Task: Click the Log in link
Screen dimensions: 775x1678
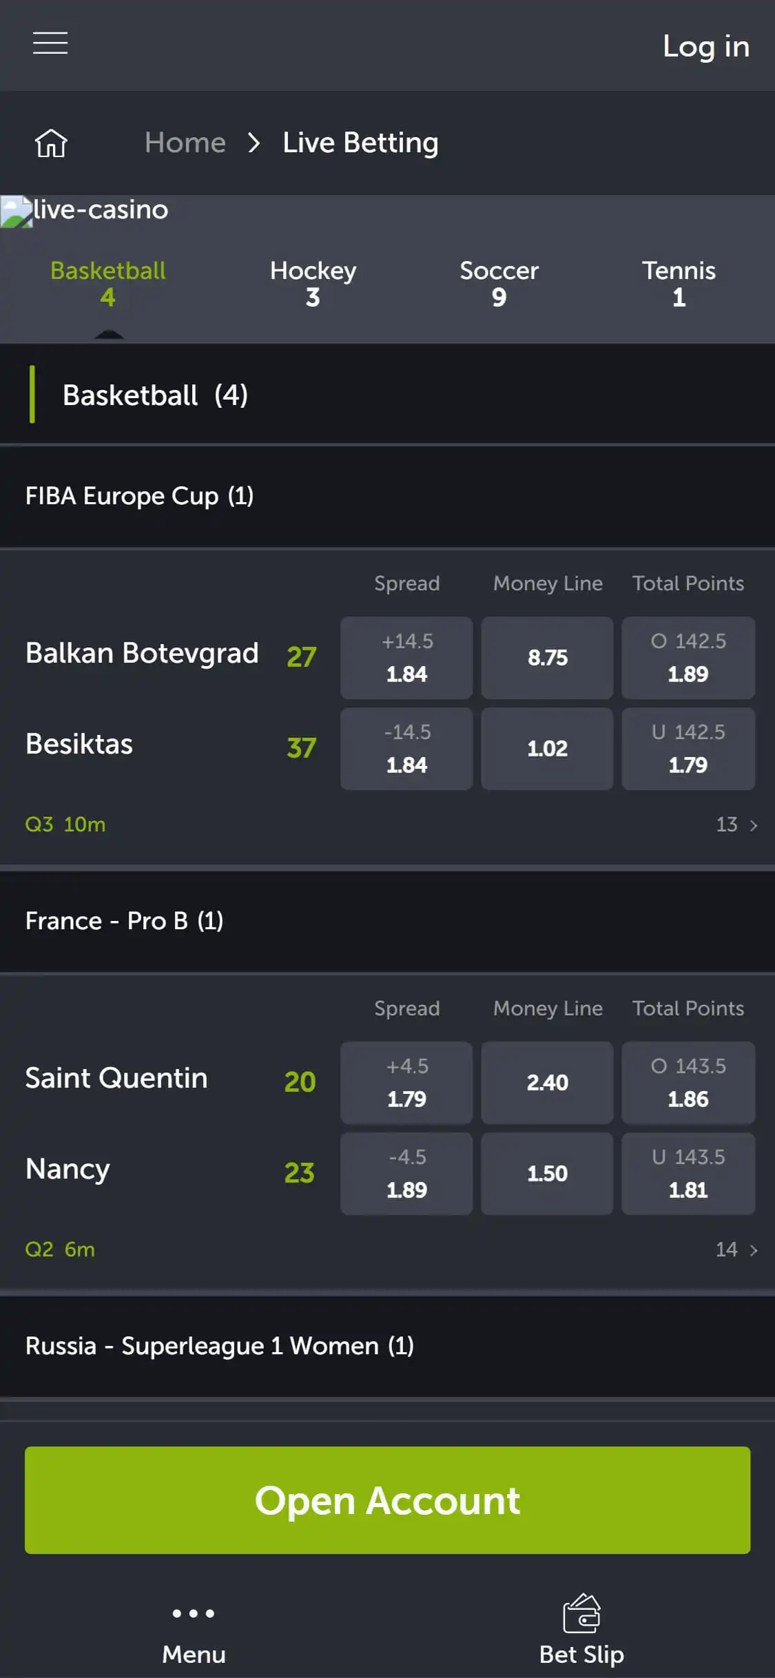Action: [x=705, y=47]
